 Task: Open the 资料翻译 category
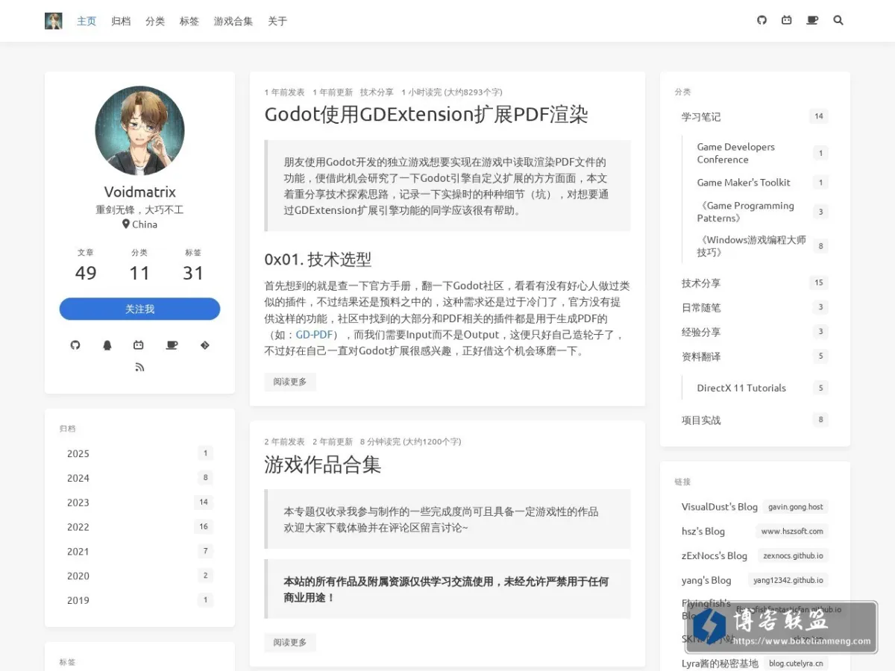(755, 356)
